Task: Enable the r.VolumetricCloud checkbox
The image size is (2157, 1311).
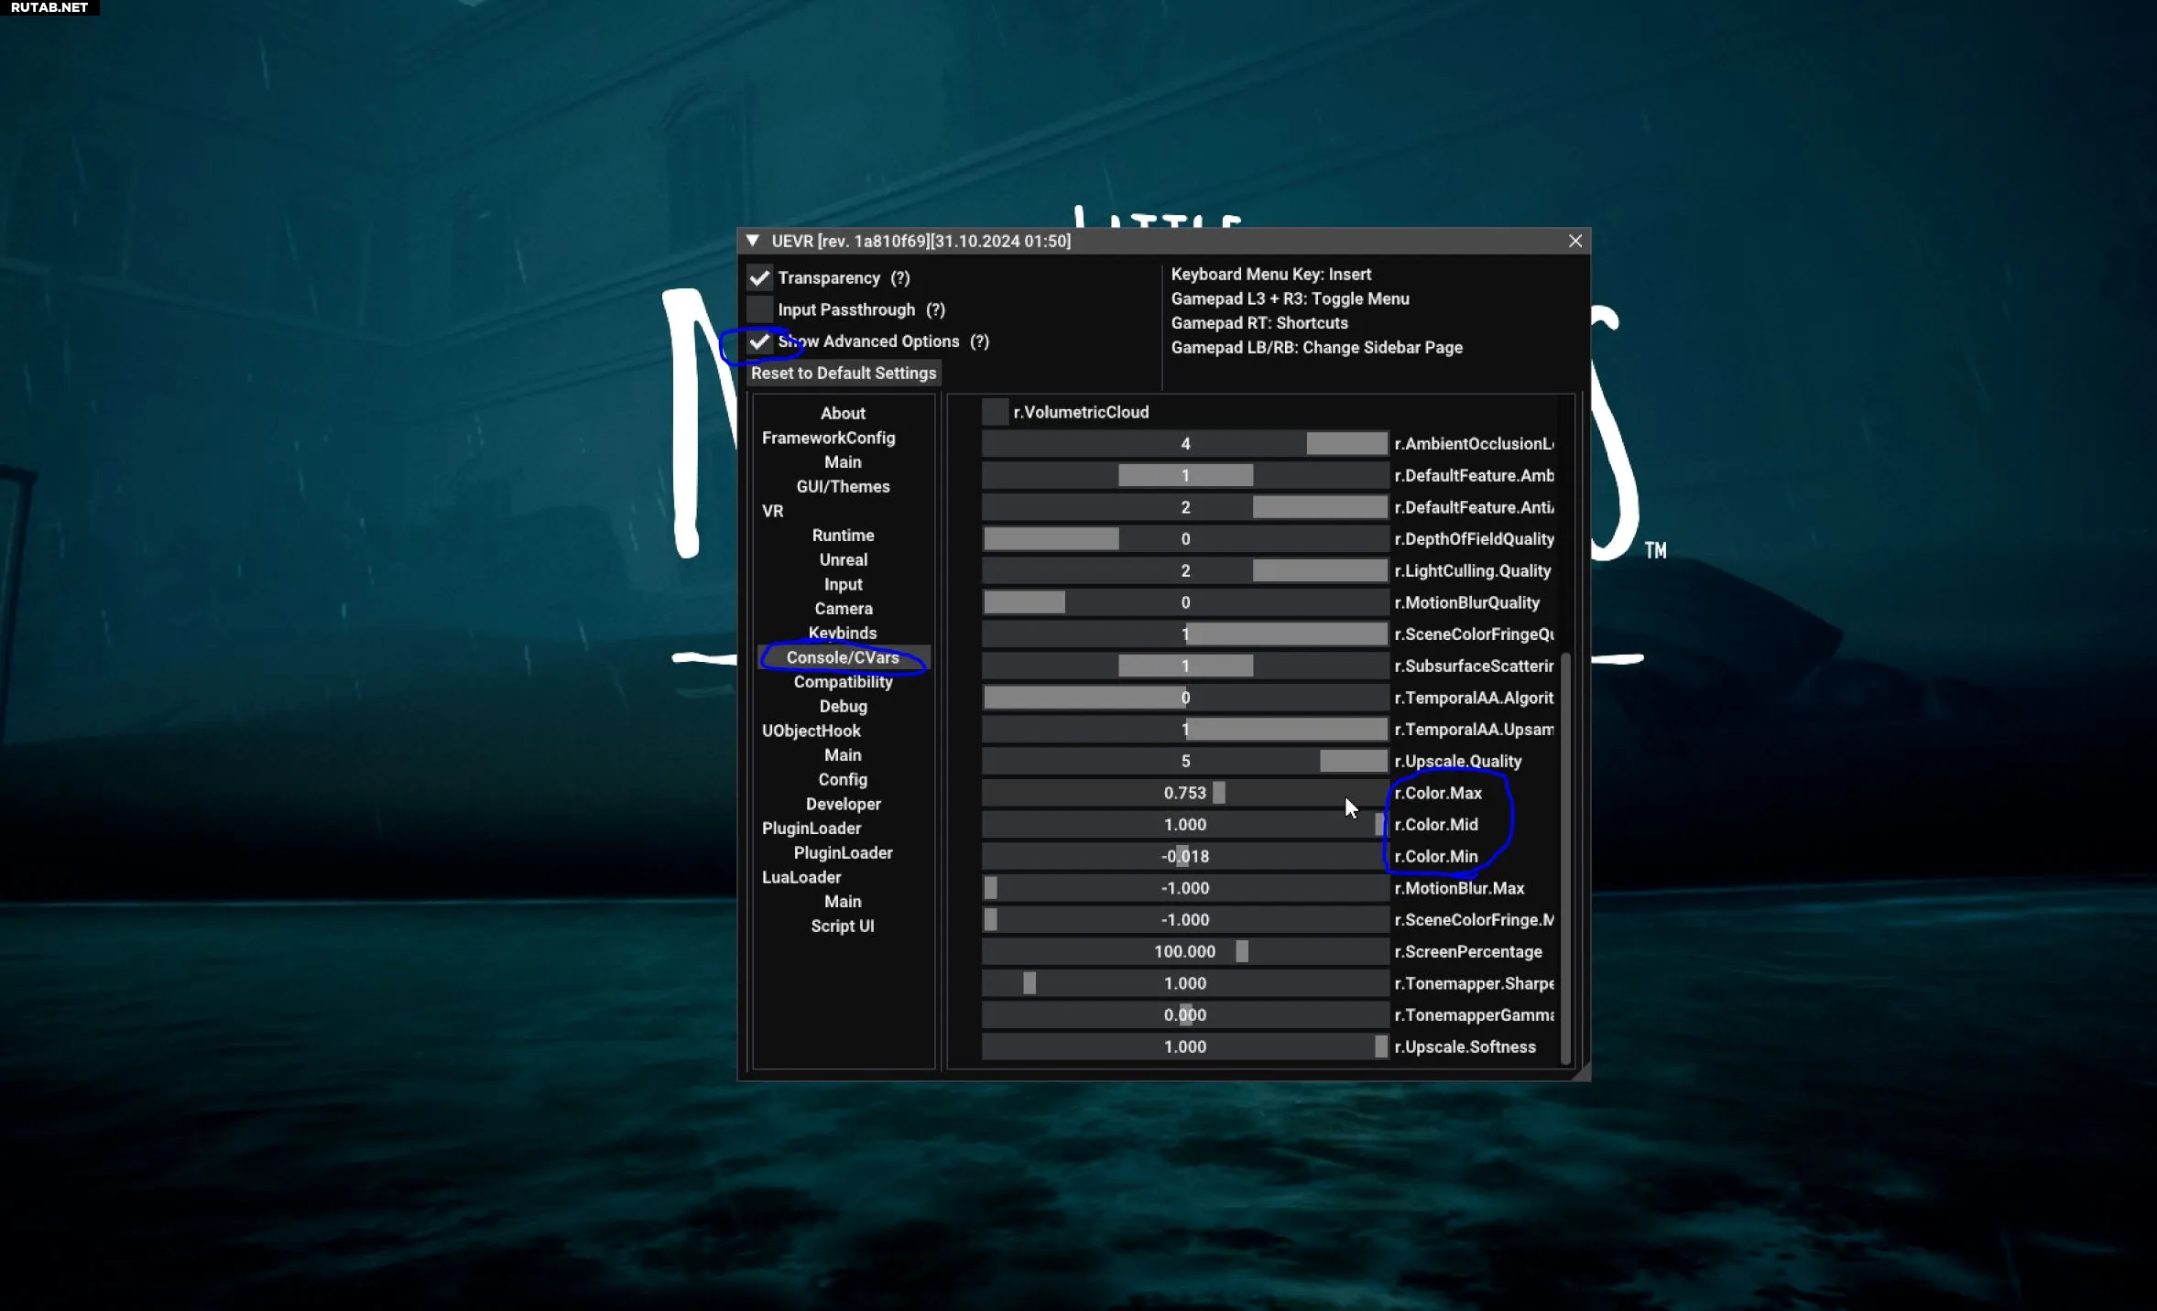Action: (x=995, y=412)
